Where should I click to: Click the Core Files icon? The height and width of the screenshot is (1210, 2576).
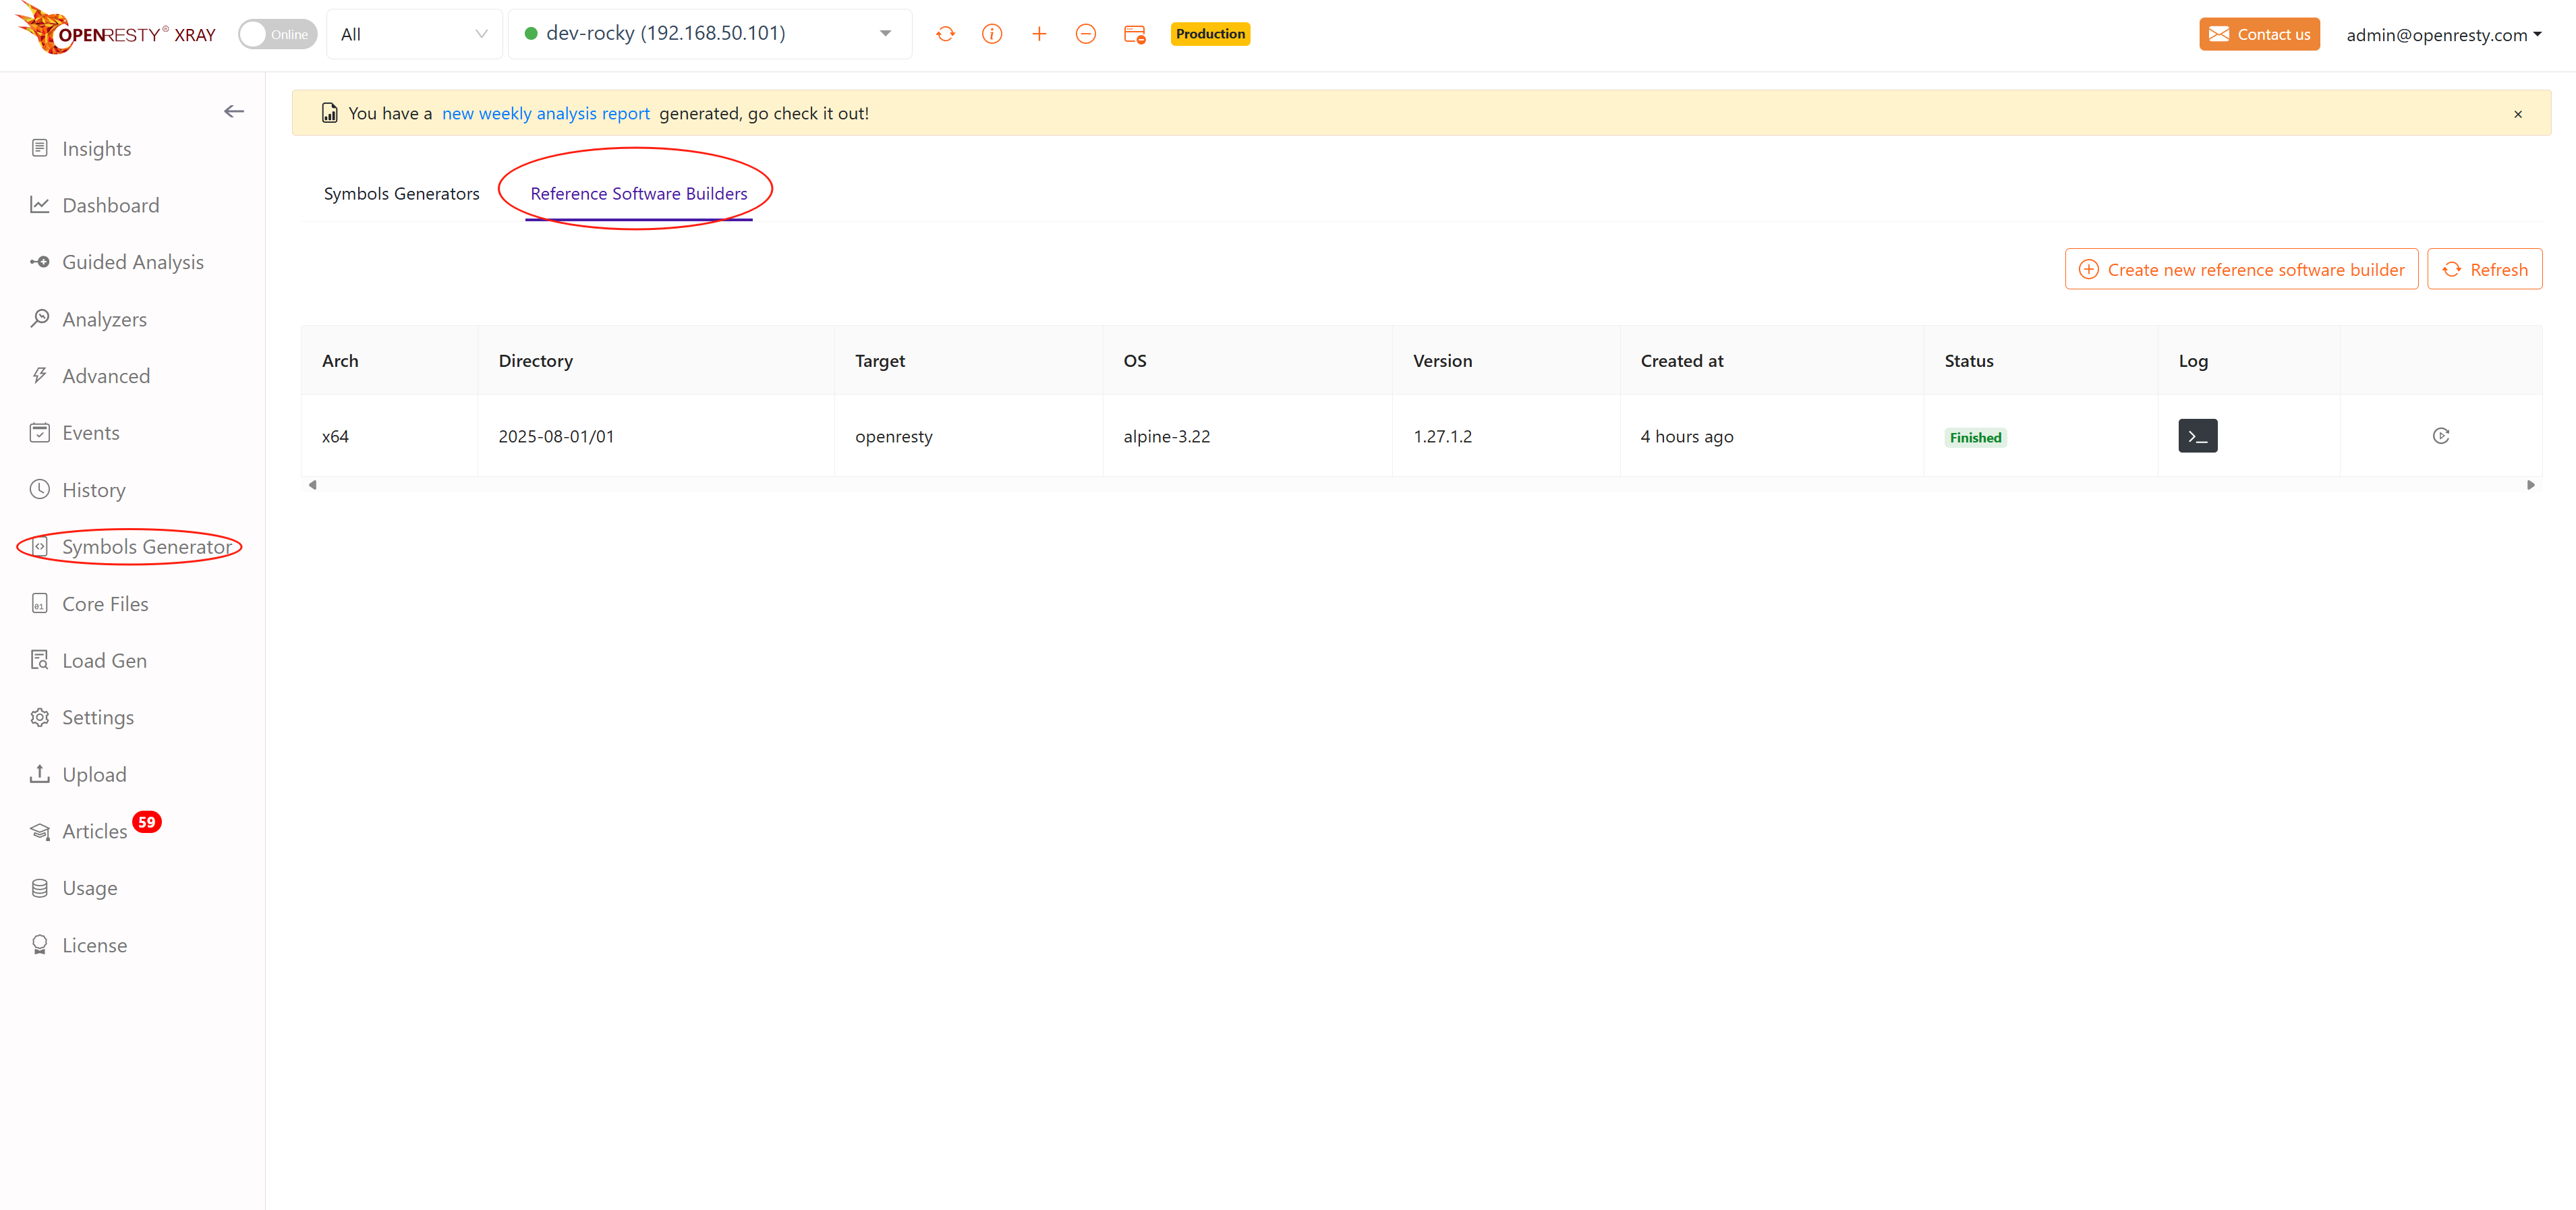(40, 603)
